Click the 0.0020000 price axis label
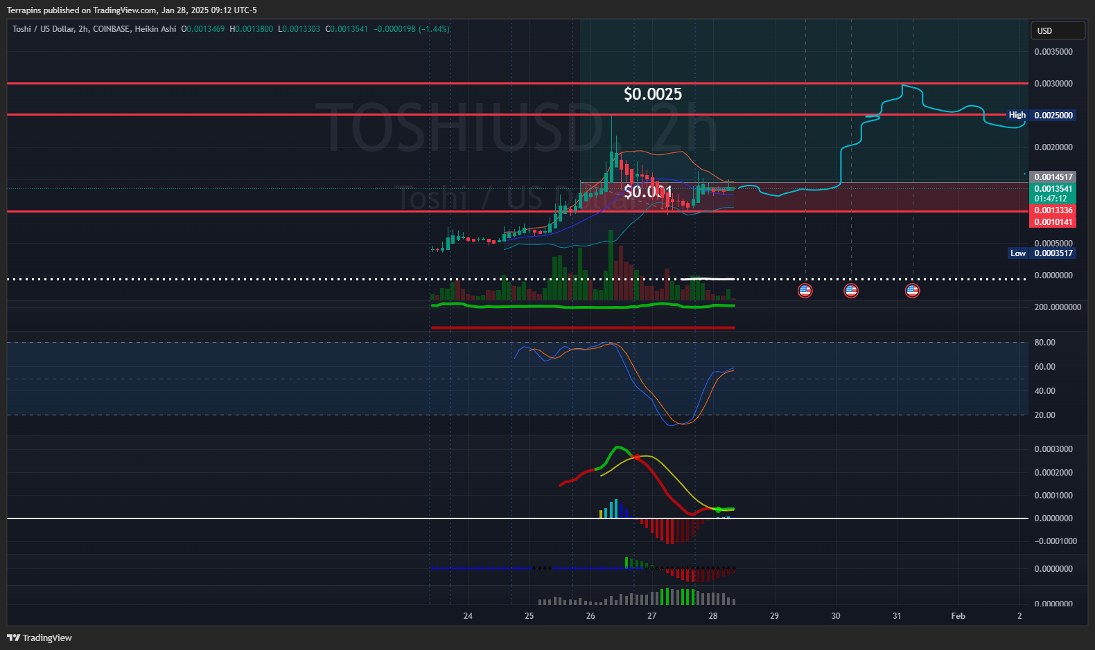The height and width of the screenshot is (650, 1095). click(1053, 147)
